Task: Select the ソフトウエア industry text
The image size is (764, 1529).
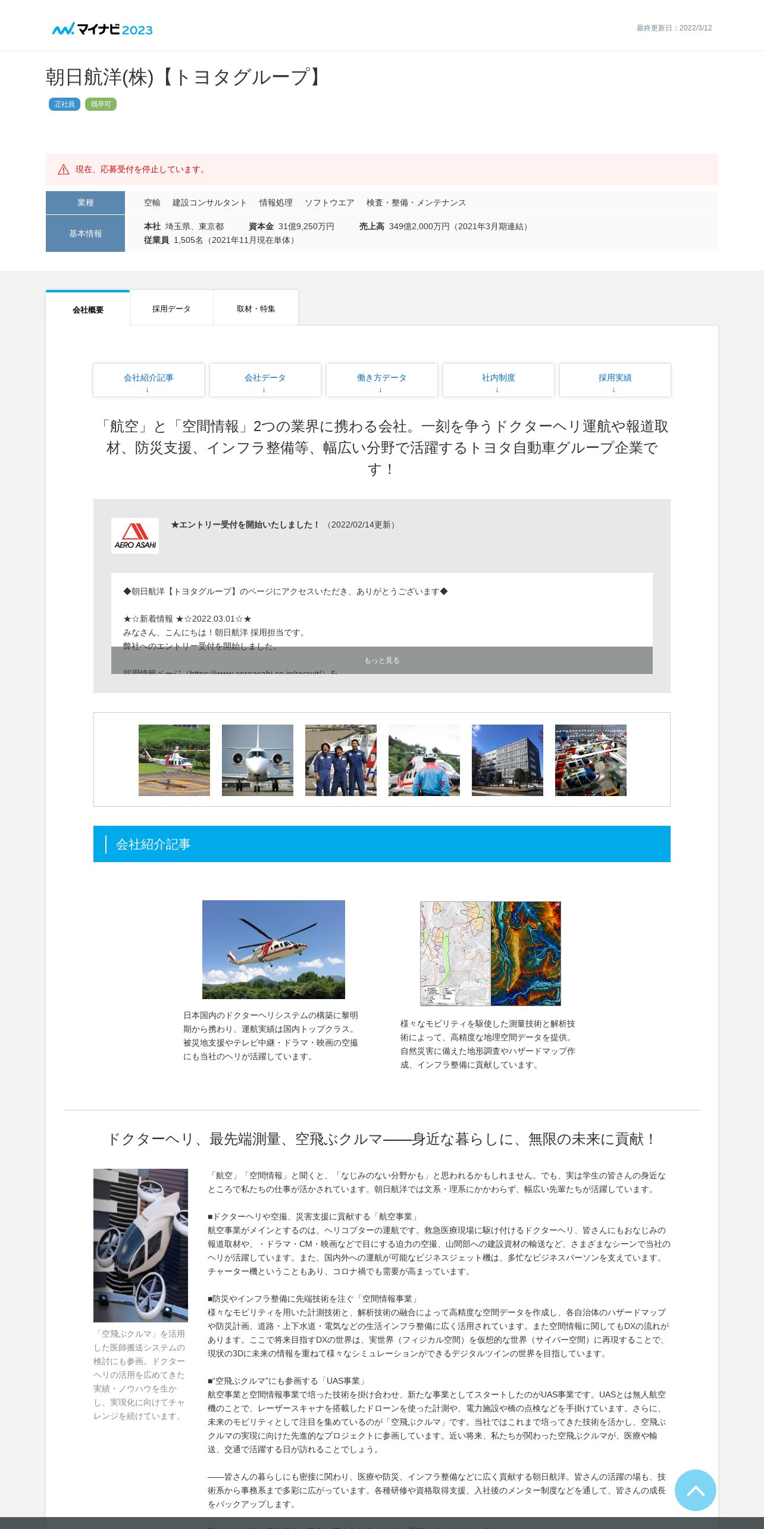Action: (330, 202)
